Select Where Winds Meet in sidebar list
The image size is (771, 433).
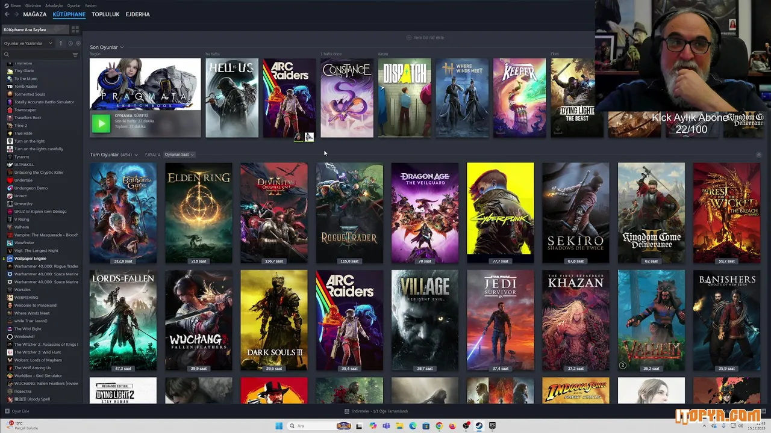point(32,313)
